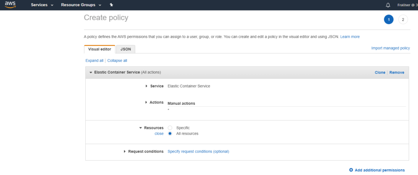The width and height of the screenshot is (418, 175).
Task: Go to step 1 circle indicator
Action: 389,19
